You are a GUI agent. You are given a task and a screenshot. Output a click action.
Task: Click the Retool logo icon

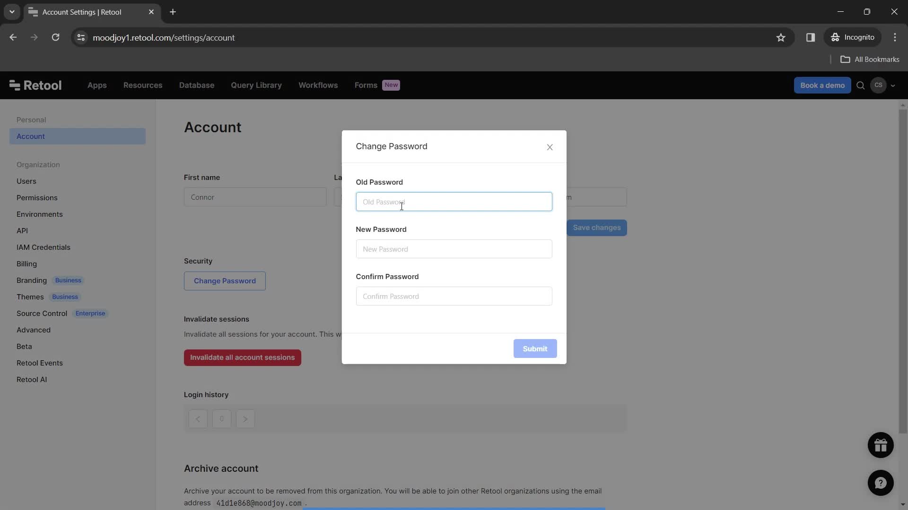pyautogui.click(x=14, y=85)
